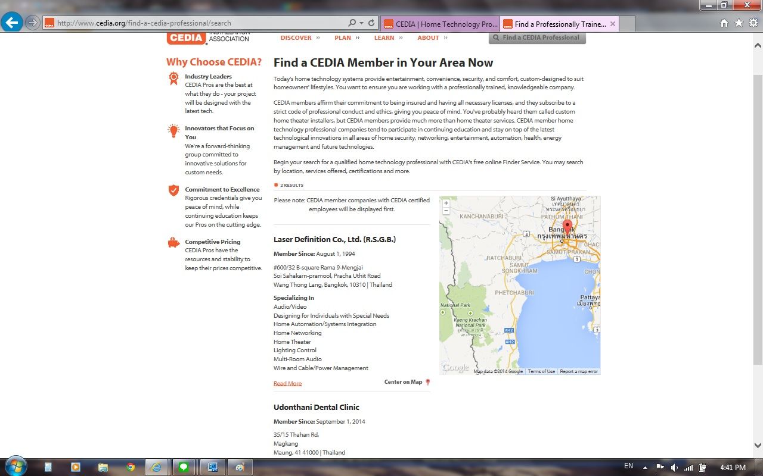This screenshot has width=763, height=476.
Task: Open the browser Tools gear icon
Action: click(753, 23)
